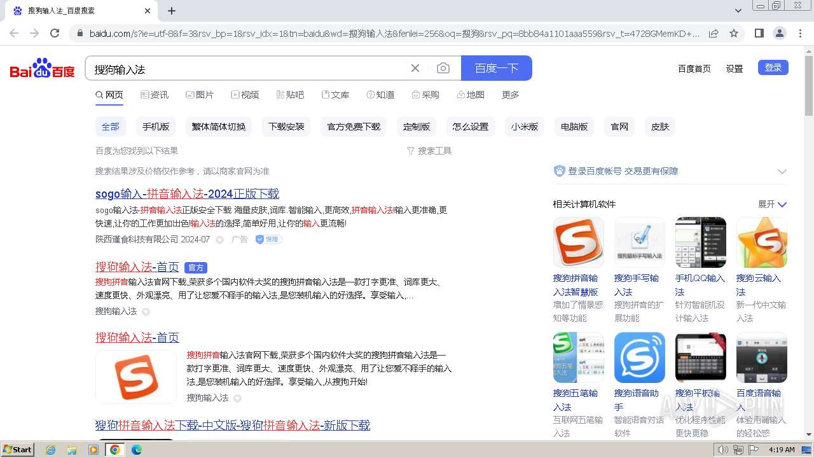
Task: Open media player from taskbar
Action: 93,450
